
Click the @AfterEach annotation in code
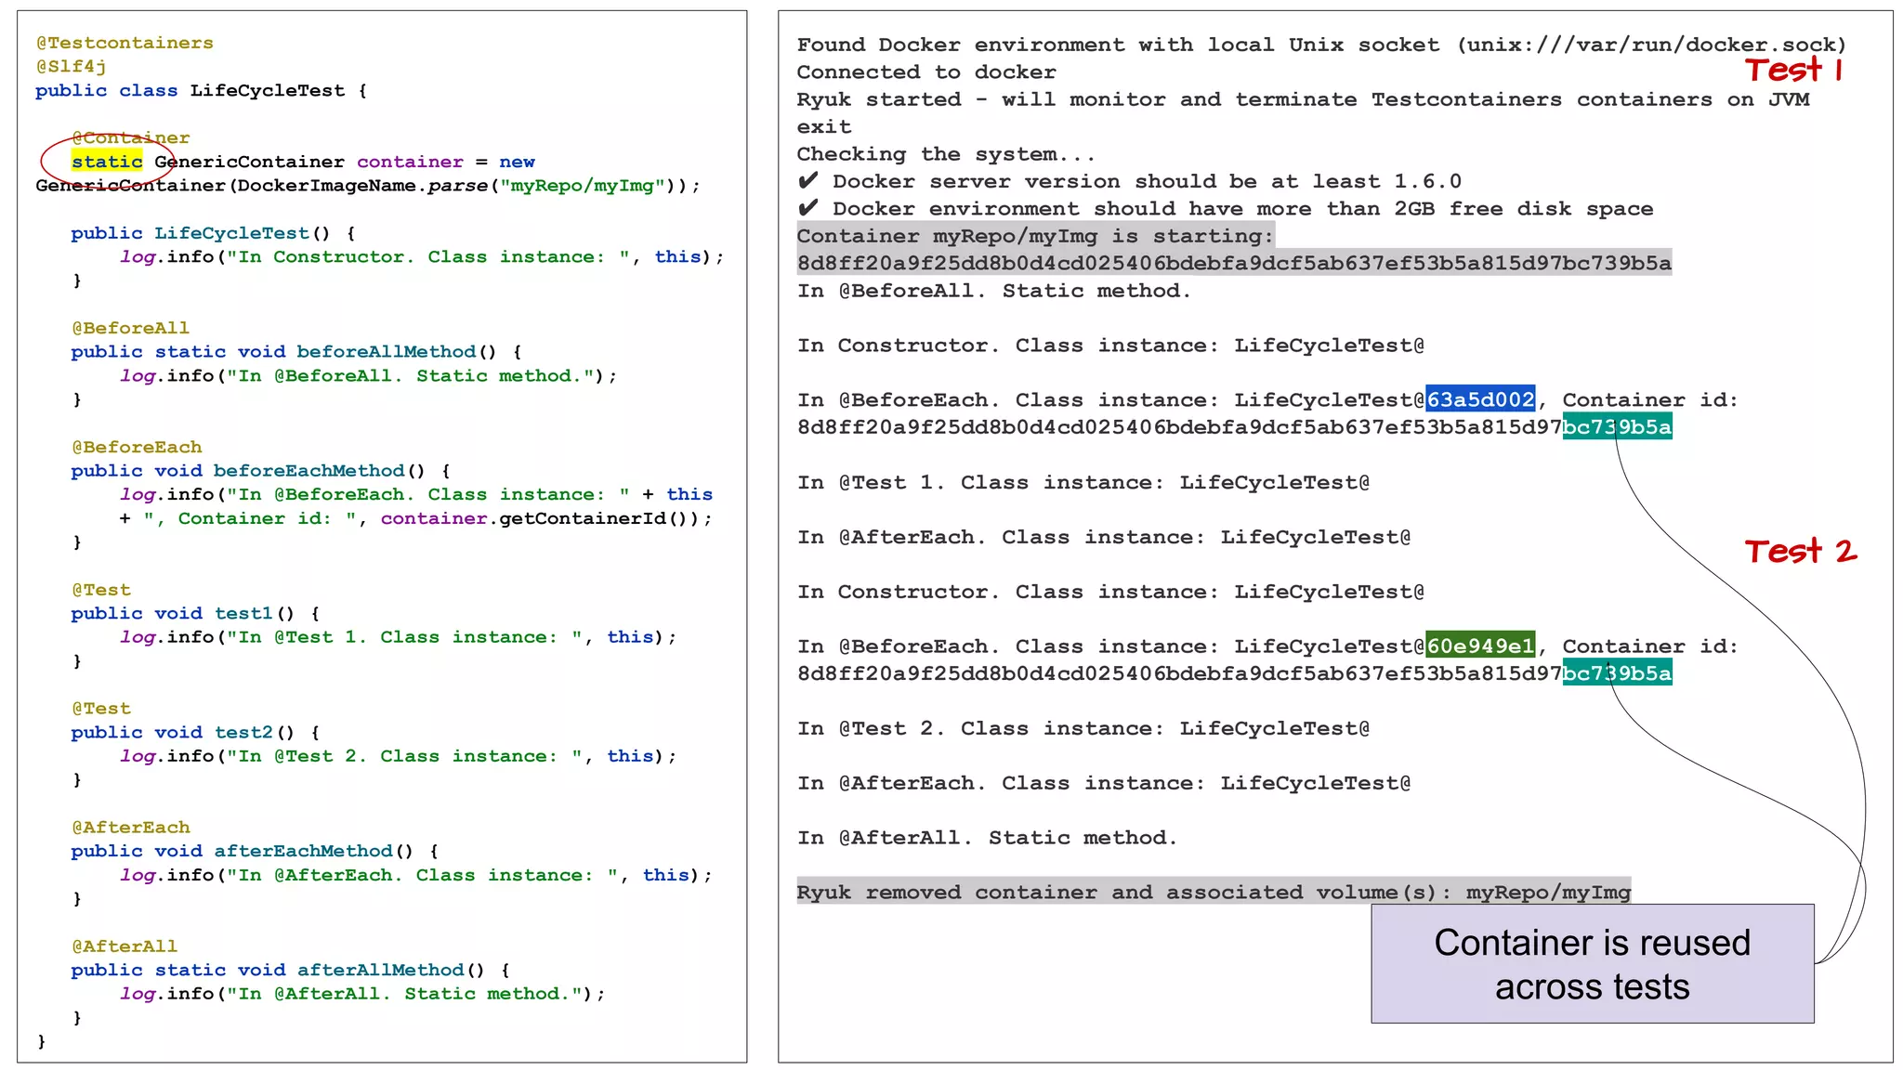pos(130,827)
